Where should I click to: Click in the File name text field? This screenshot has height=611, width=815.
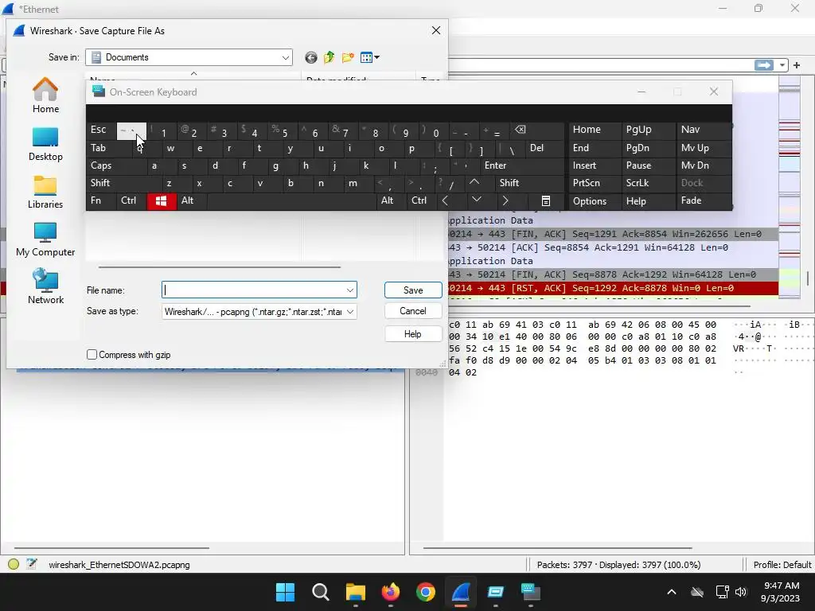252,290
